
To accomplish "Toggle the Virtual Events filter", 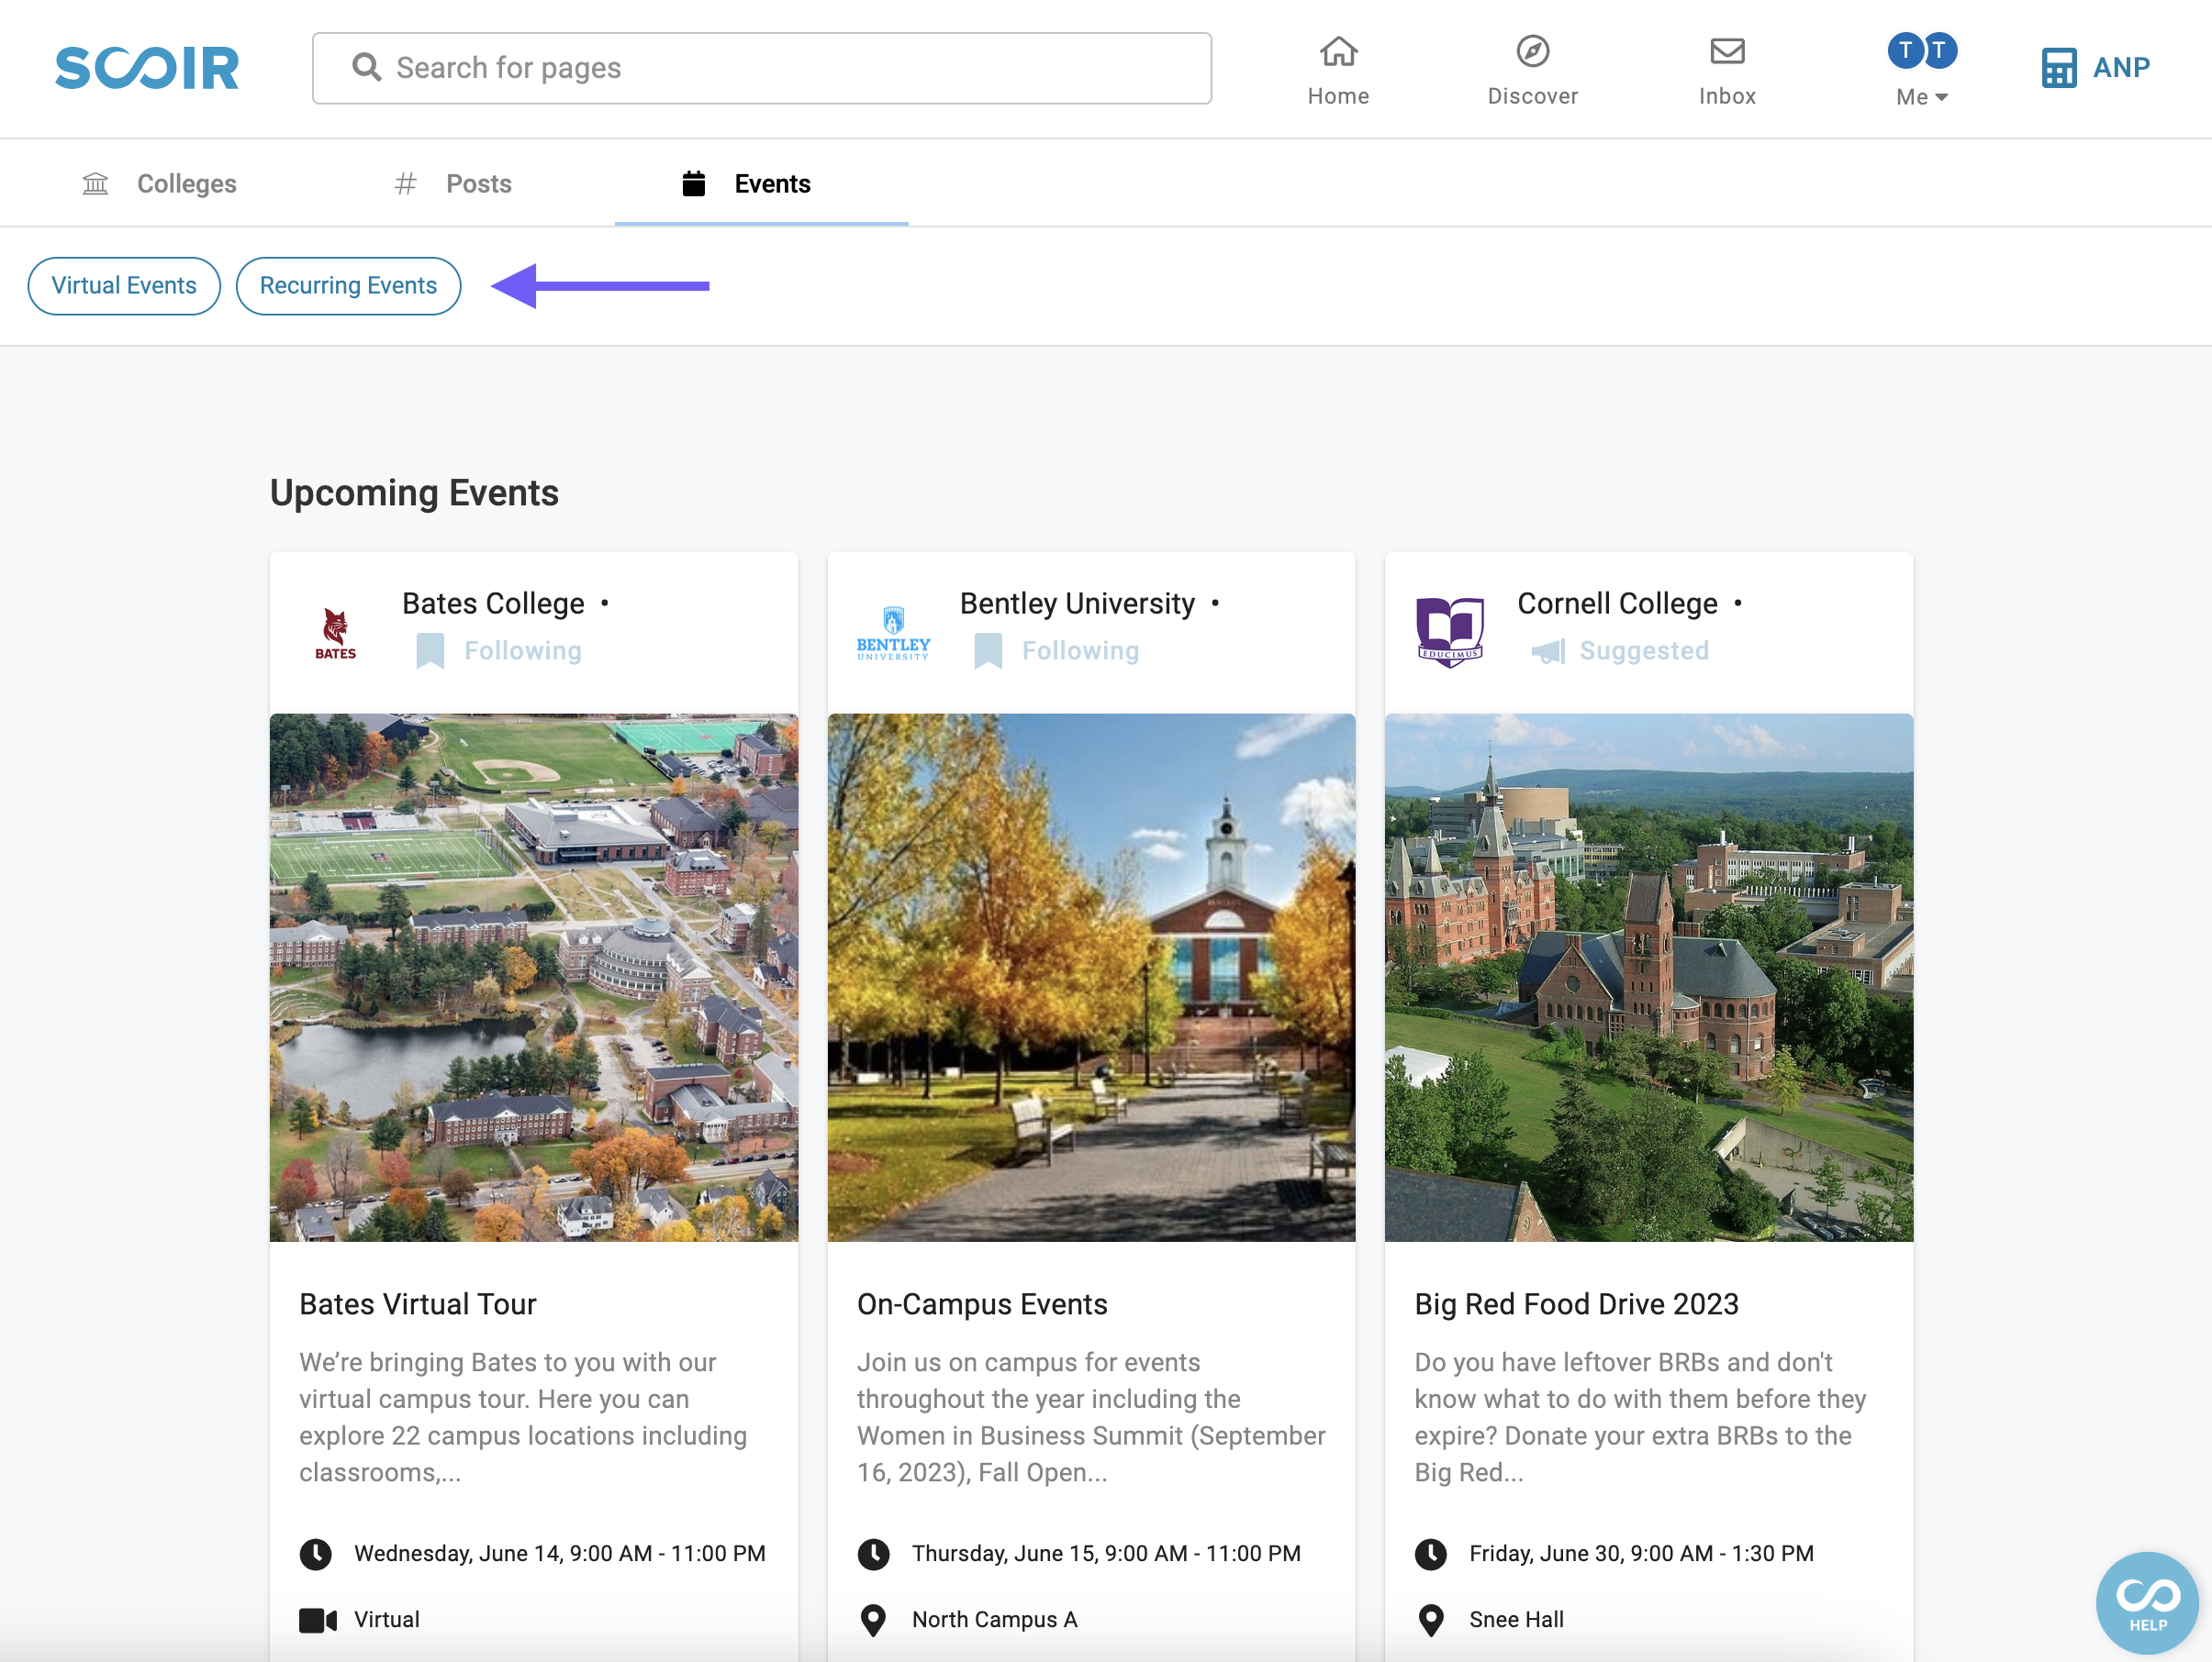I will coord(124,286).
